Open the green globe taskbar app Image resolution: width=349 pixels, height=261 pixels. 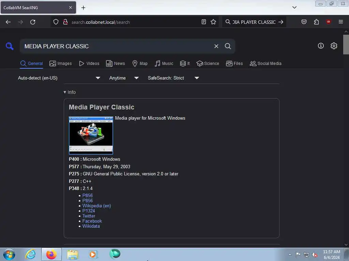(x=115, y=254)
